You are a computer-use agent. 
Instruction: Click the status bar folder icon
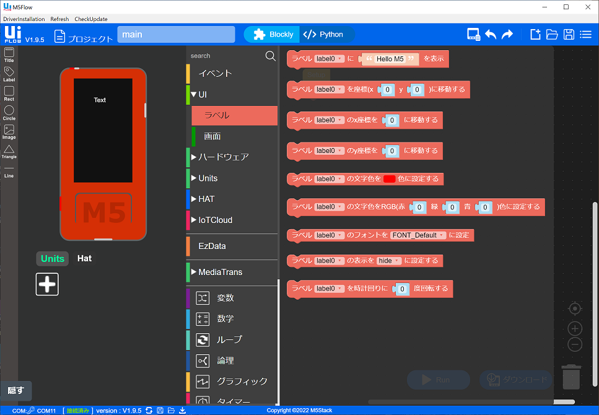tap(171, 411)
